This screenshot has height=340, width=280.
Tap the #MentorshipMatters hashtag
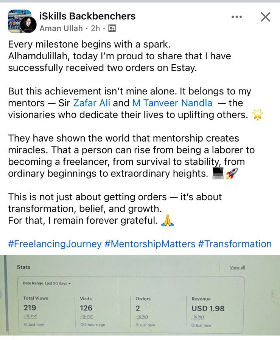point(150,244)
